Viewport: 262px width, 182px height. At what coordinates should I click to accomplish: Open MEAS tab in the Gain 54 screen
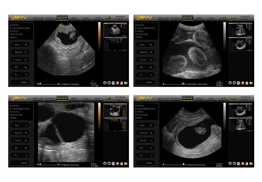point(199,18)
